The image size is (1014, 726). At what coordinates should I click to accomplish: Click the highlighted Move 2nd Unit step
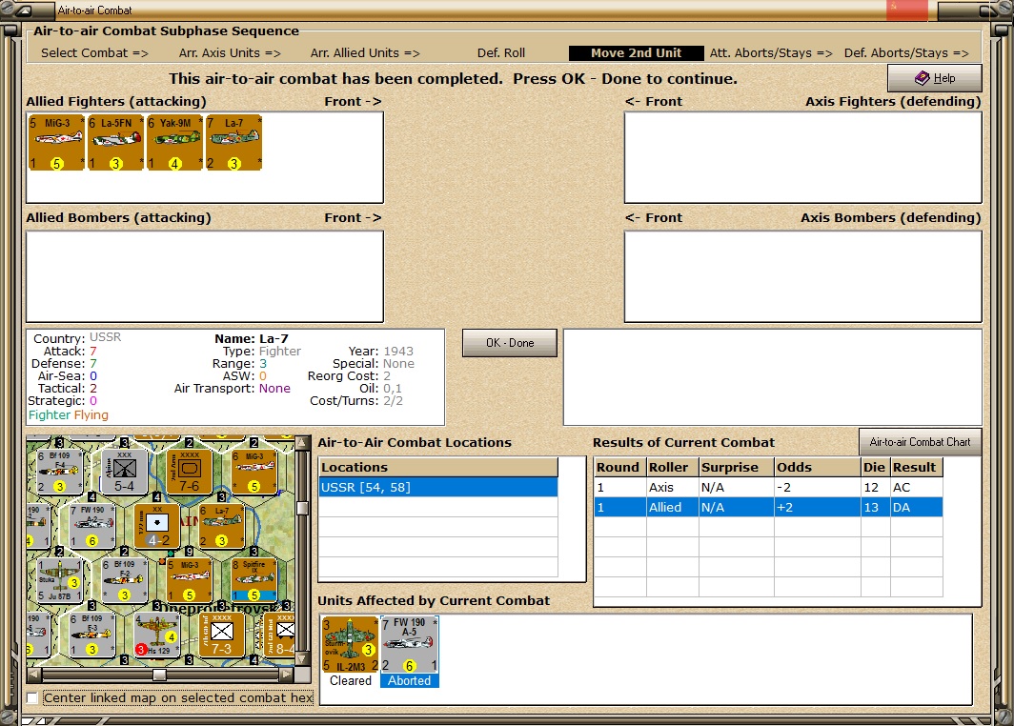(x=636, y=53)
